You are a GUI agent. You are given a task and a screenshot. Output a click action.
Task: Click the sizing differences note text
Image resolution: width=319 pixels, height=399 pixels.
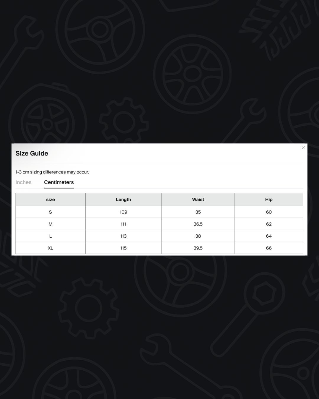coord(52,172)
